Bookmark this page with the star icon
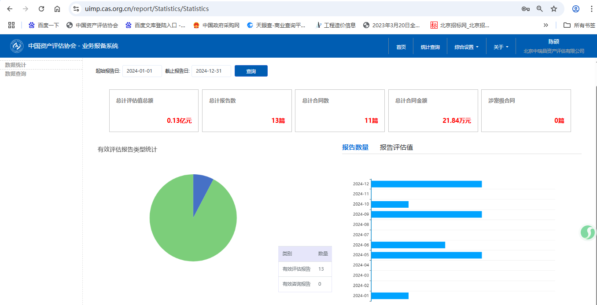The height and width of the screenshot is (305, 597). (x=554, y=9)
